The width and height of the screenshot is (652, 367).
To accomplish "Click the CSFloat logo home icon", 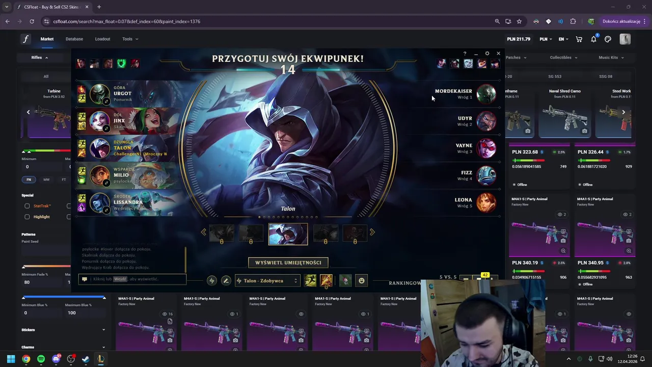I will click(x=25, y=39).
